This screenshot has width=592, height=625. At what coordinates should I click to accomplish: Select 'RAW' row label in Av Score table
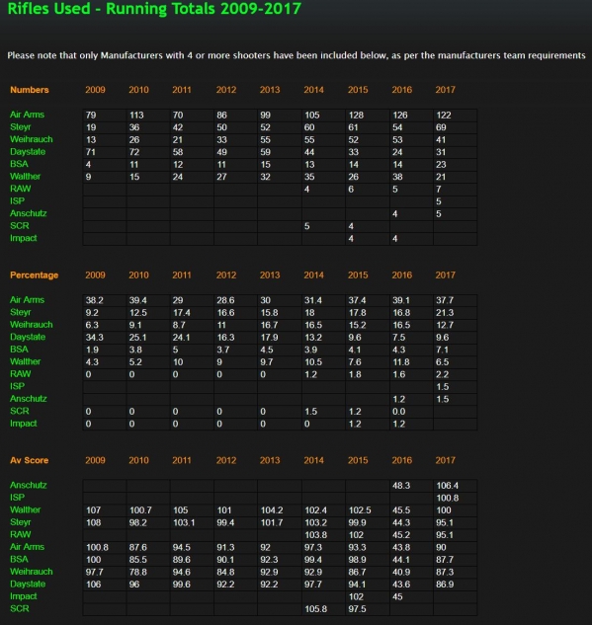pos(21,534)
